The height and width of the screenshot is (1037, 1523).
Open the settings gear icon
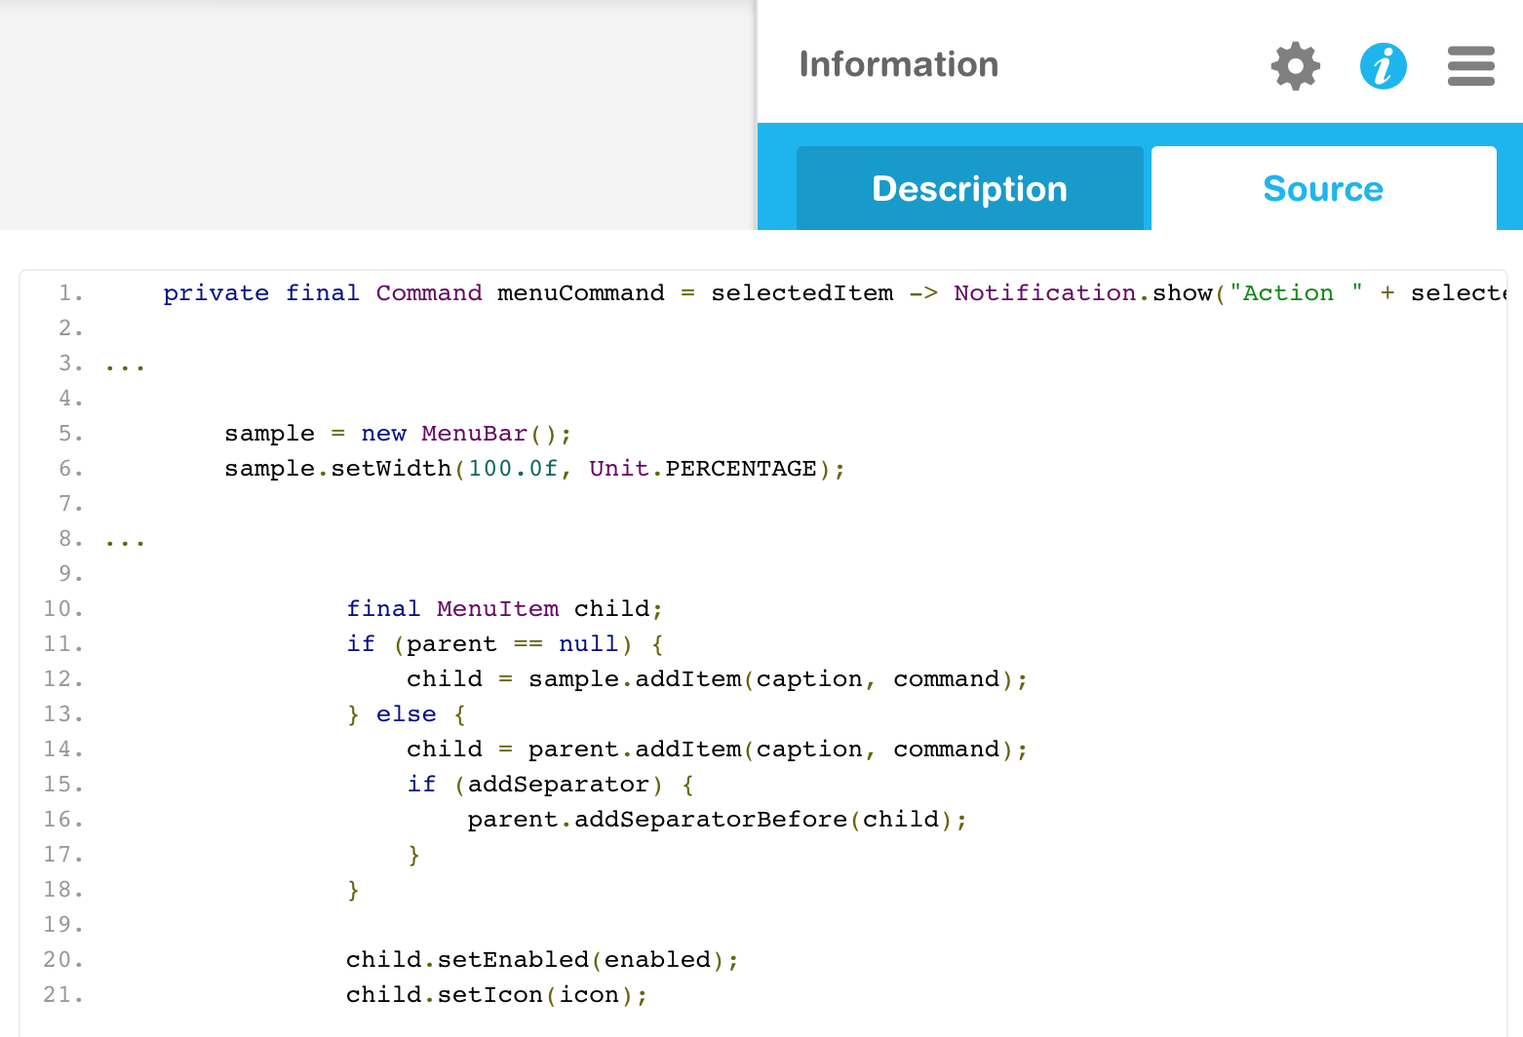click(x=1296, y=66)
